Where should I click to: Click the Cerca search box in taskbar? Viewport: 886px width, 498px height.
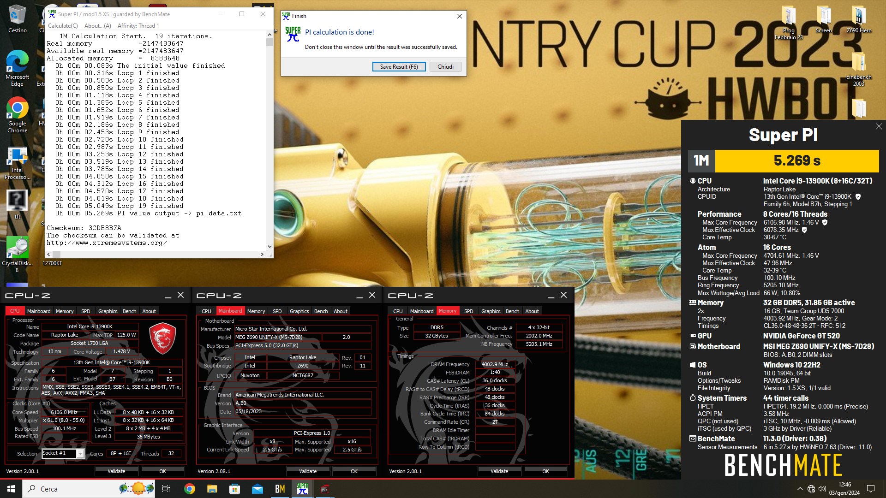(69, 489)
